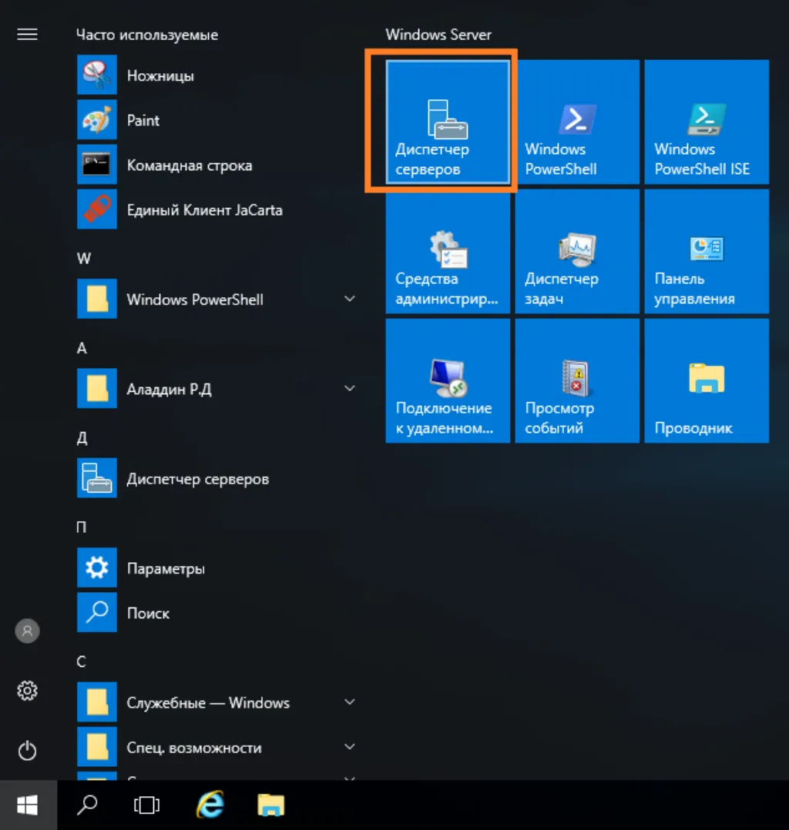The width and height of the screenshot is (789, 830).
Task: Launch the Просмотр событий tile
Action: (577, 380)
